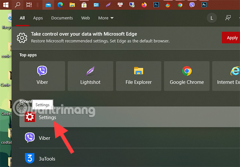Open File Explorer from the taskbar
This screenshot has width=240, height=167.
(72, 5)
